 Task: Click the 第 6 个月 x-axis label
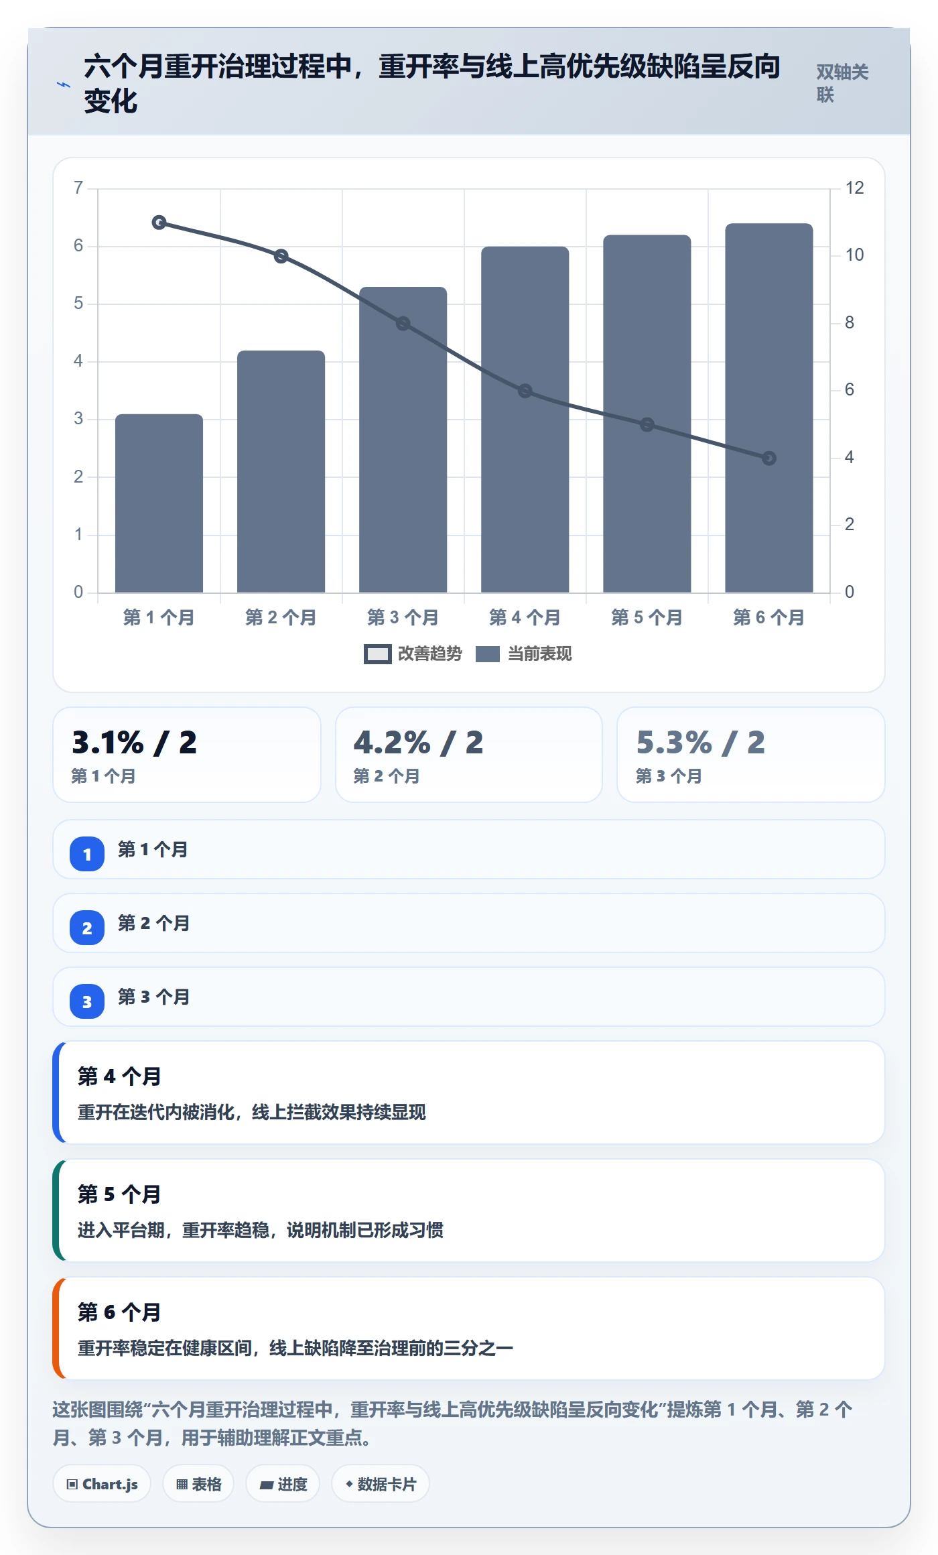[769, 617]
